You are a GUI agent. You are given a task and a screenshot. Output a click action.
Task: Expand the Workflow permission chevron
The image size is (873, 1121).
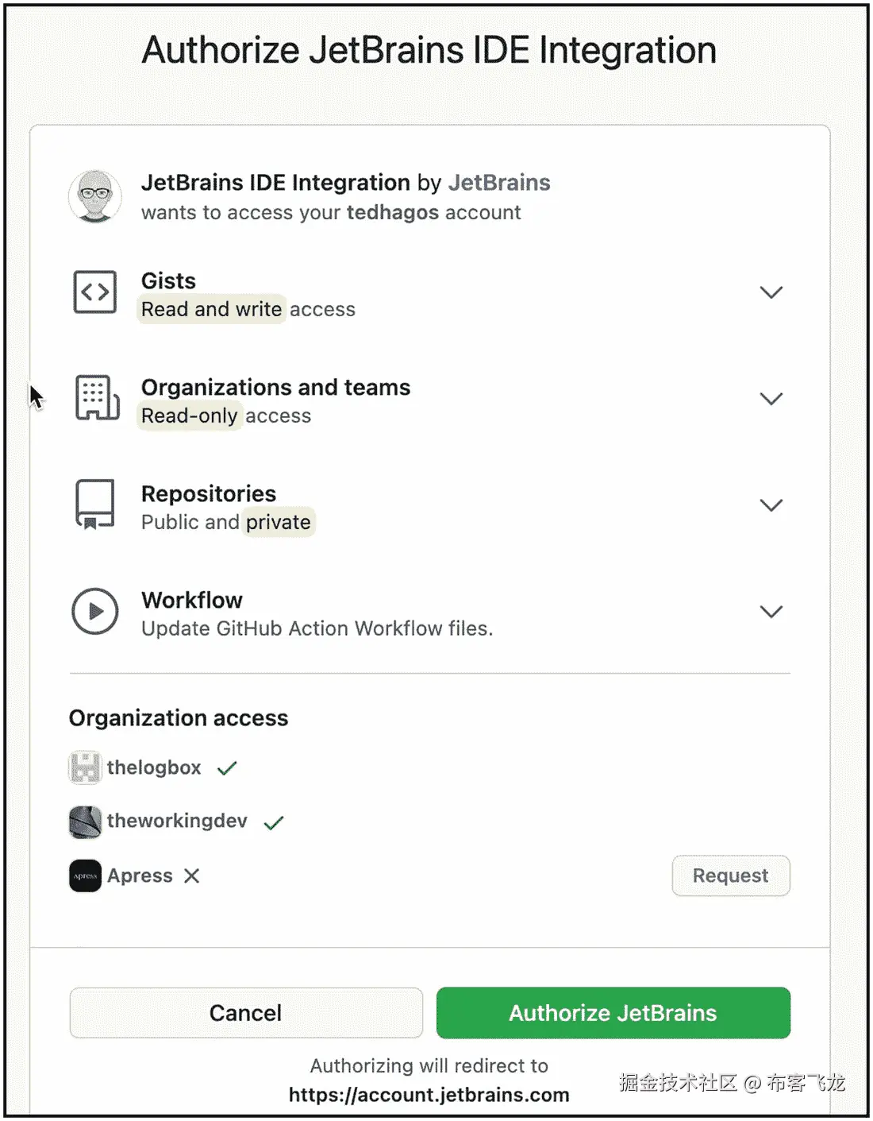click(x=771, y=611)
